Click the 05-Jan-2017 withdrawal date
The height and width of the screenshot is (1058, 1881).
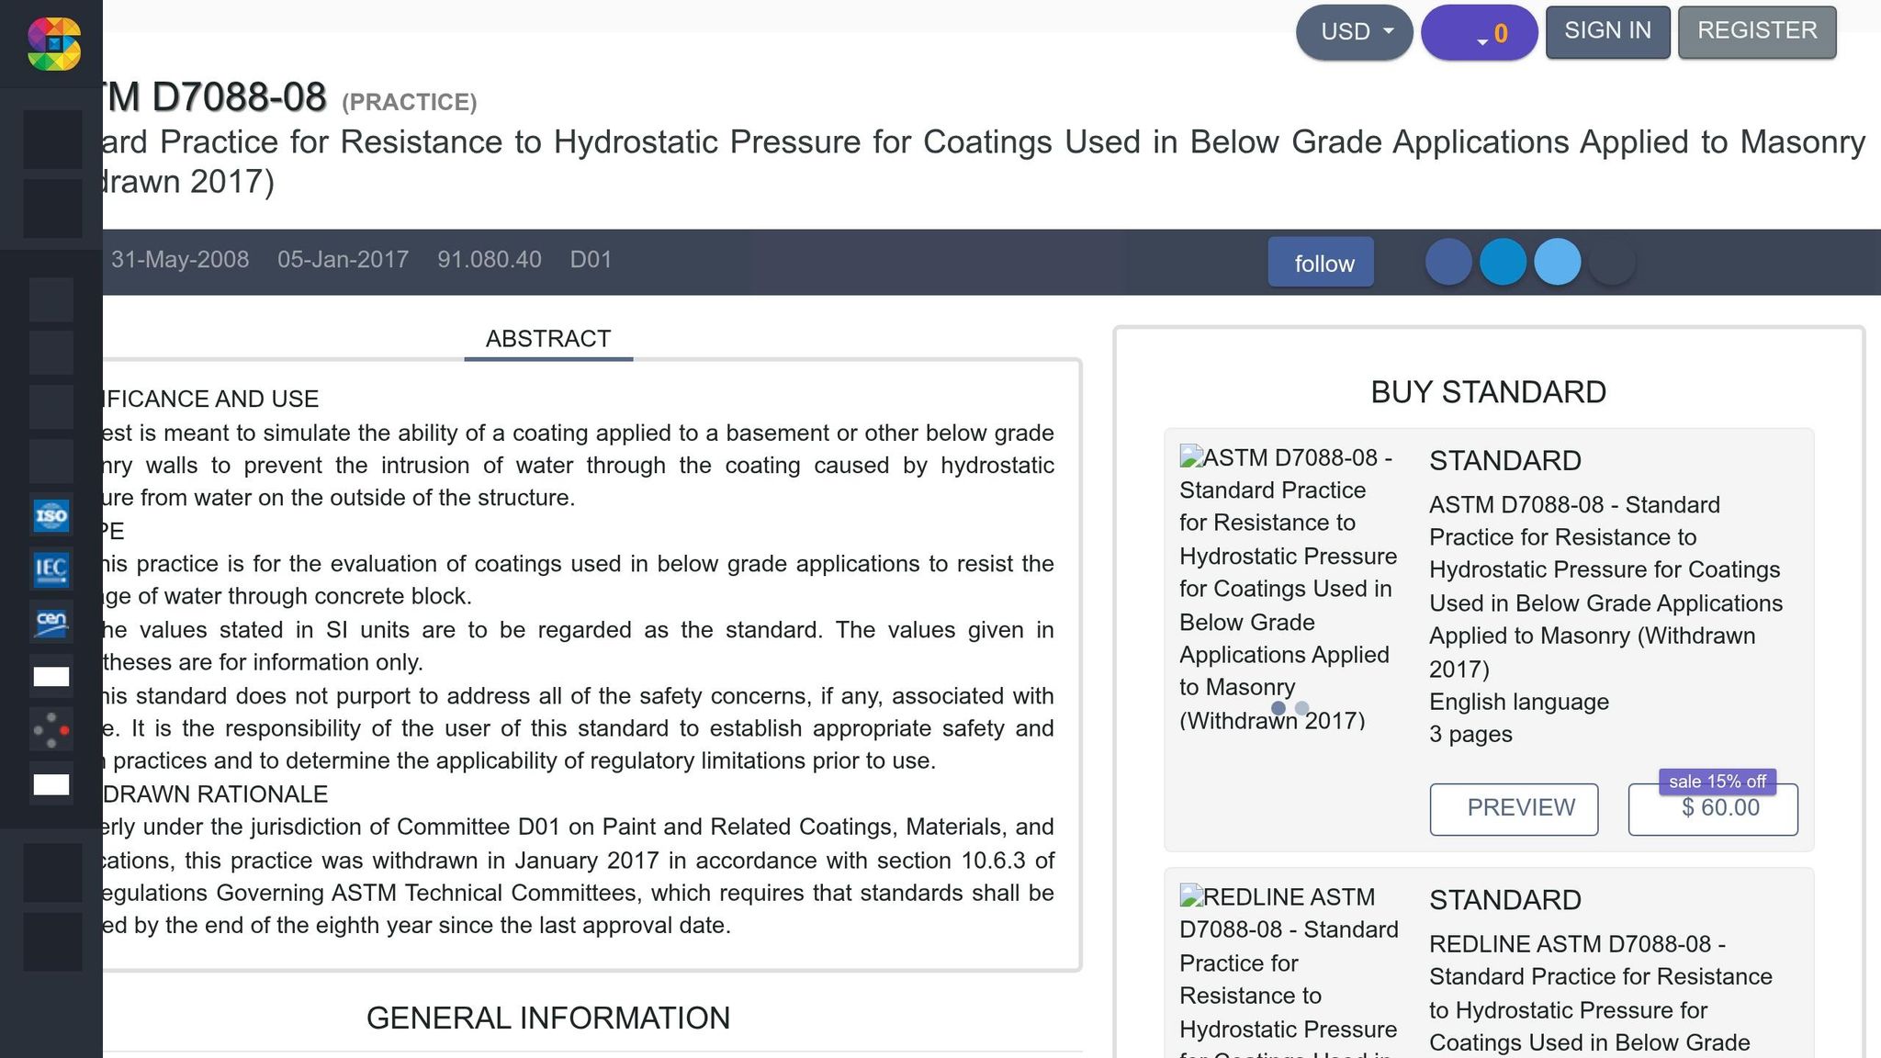[x=344, y=260]
